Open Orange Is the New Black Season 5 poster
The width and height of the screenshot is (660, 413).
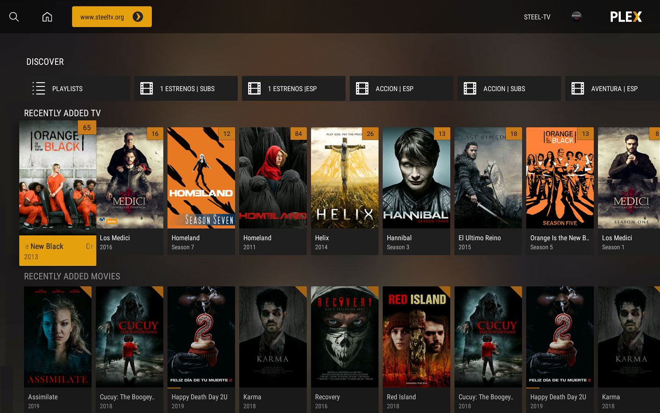pos(560,178)
